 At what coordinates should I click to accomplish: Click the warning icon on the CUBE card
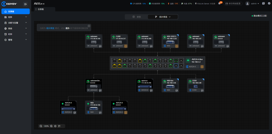point(126,46)
